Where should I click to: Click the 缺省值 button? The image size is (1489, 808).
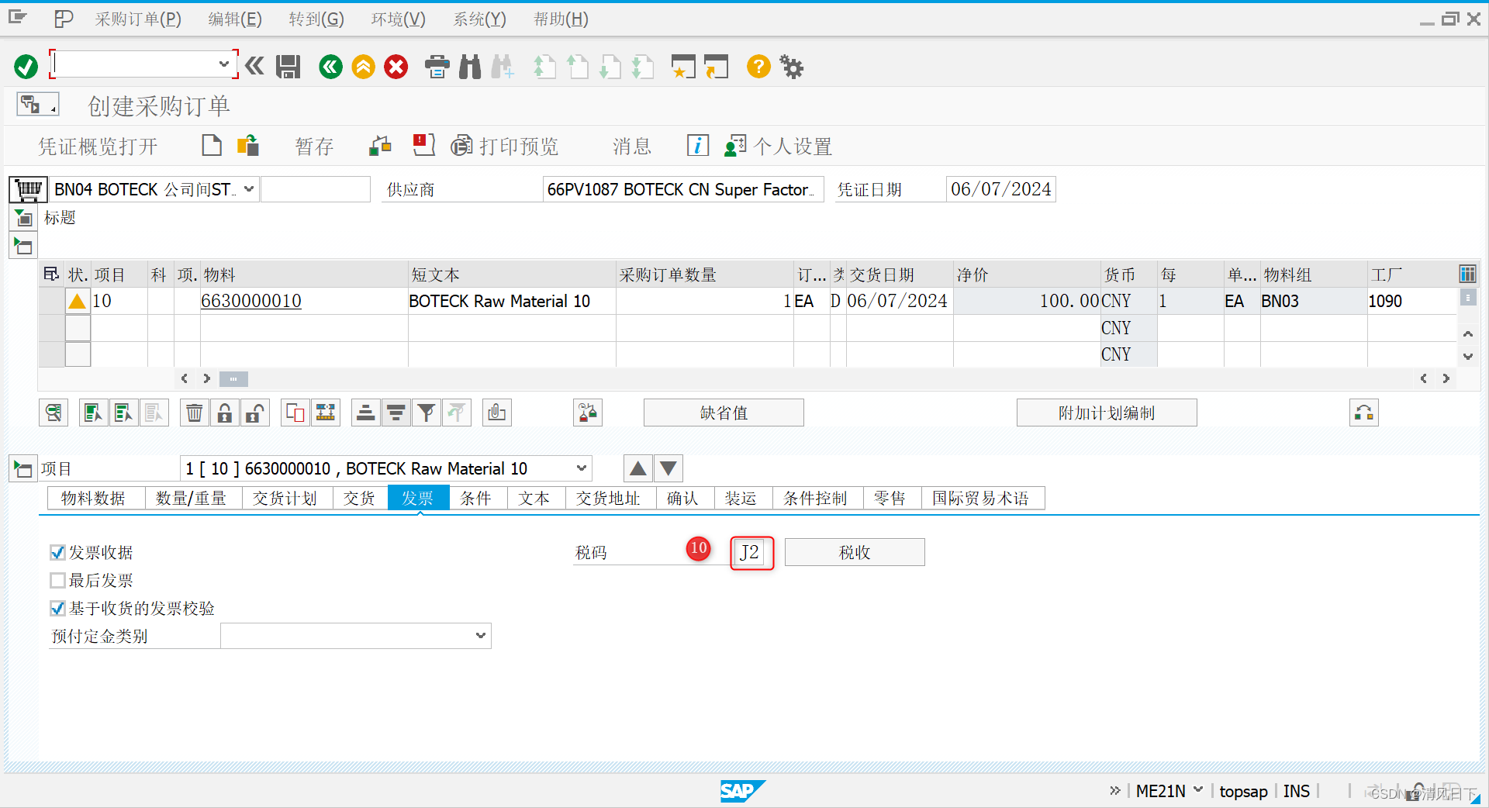point(724,413)
